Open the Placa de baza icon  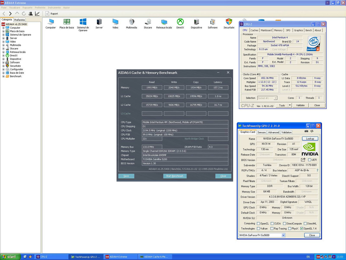pos(67,24)
